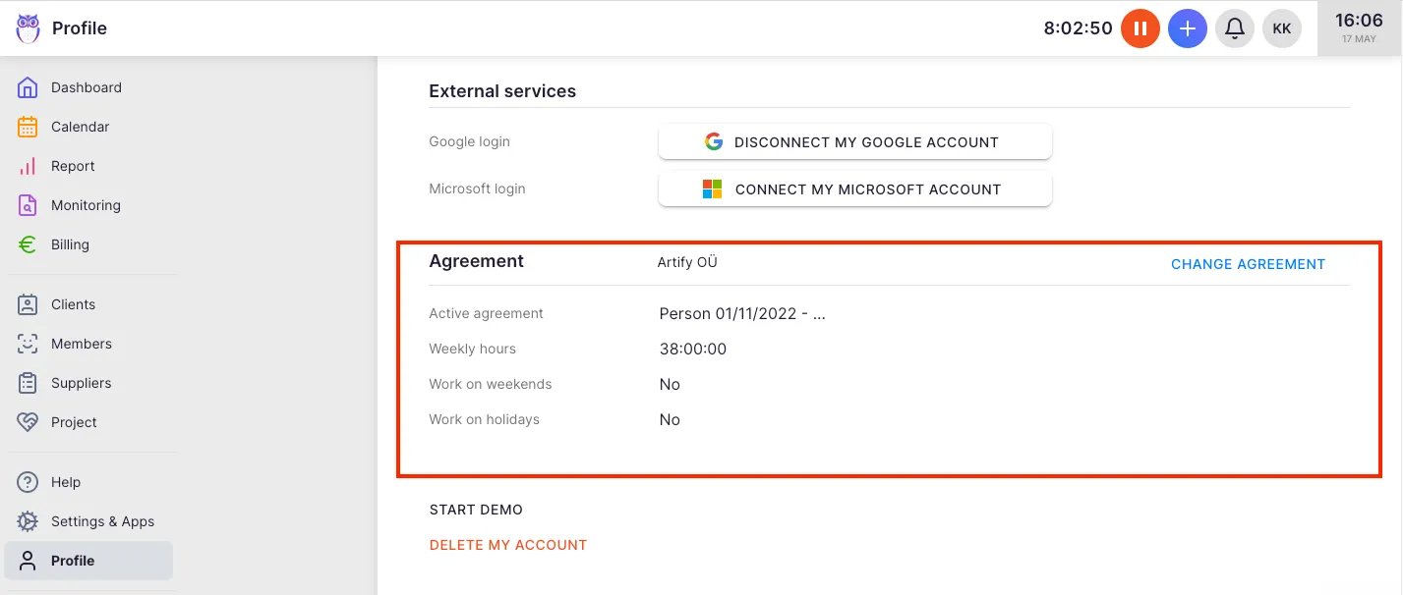1403x595 pixels.
Task: Open Billing via the euro icon
Action: (29, 244)
